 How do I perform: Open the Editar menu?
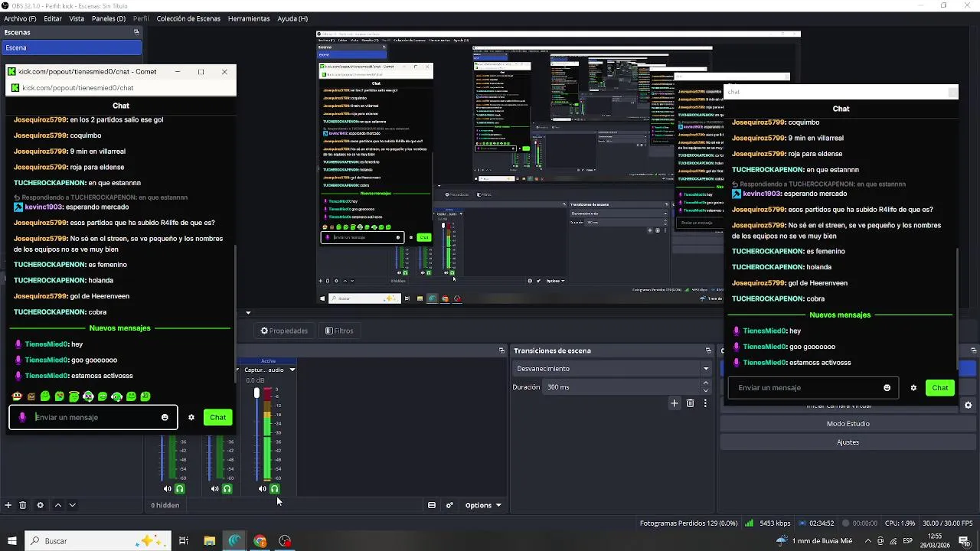pos(53,18)
